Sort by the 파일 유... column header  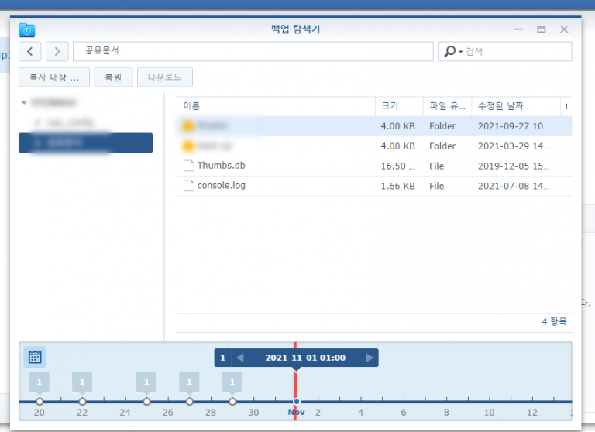pos(447,106)
